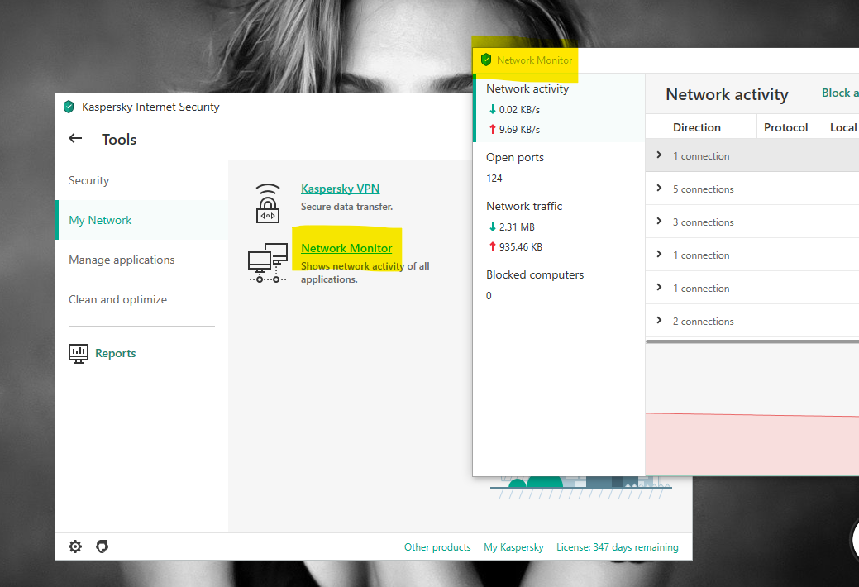The height and width of the screenshot is (587, 859).
Task: Open the My Kaspersky link
Action: [x=514, y=547]
